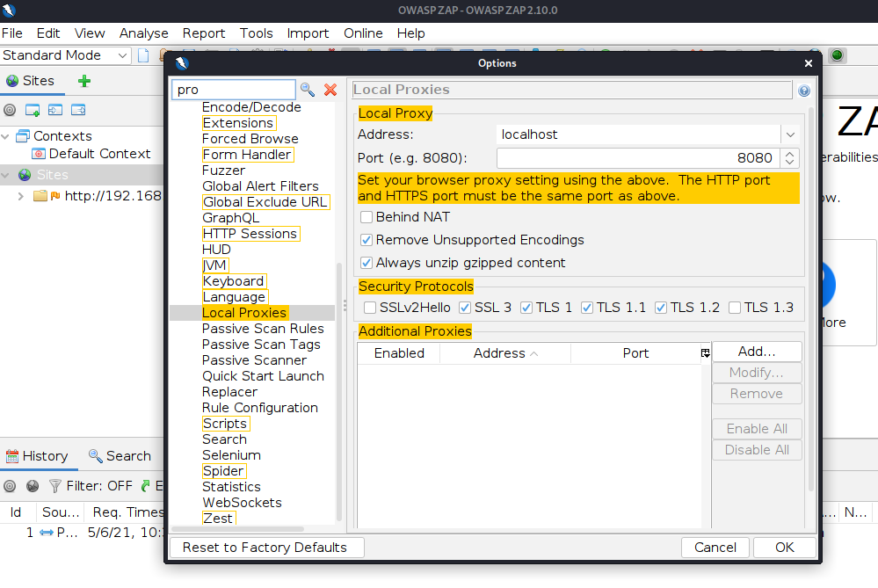Click the History scope target icon

10,486
